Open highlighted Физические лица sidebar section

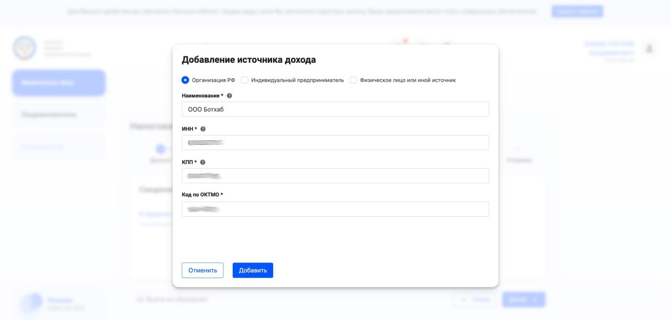click(x=59, y=83)
